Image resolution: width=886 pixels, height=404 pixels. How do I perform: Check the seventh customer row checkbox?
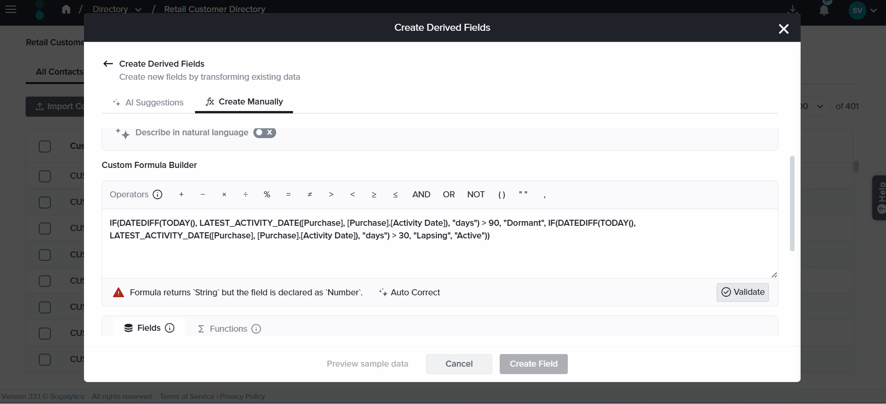click(45, 334)
